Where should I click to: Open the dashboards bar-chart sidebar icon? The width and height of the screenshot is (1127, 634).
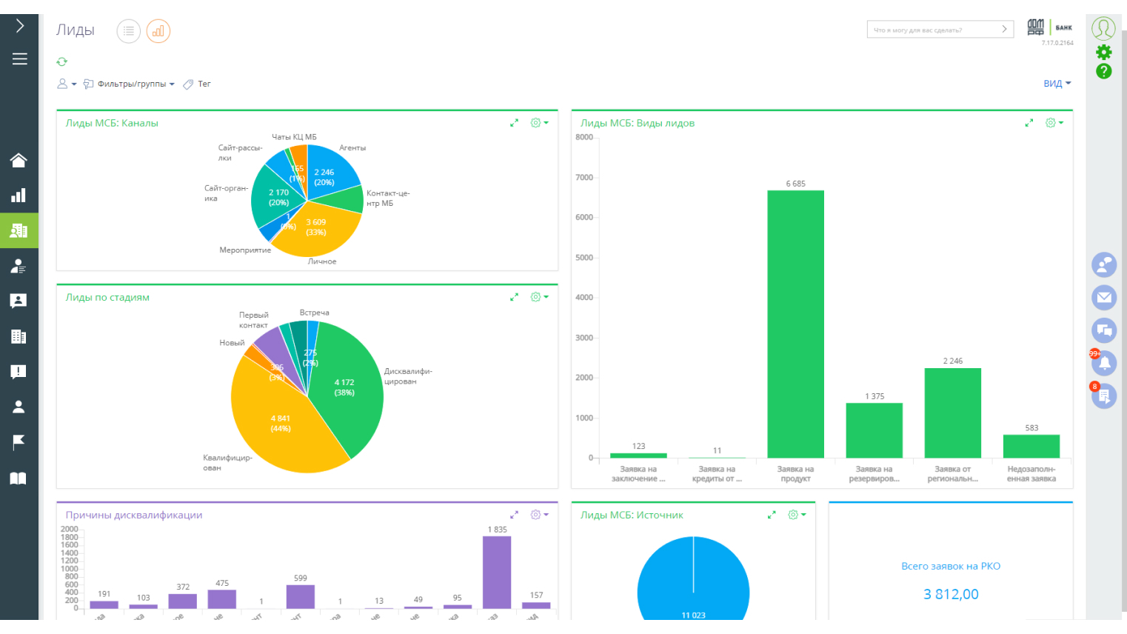pyautogui.click(x=19, y=196)
